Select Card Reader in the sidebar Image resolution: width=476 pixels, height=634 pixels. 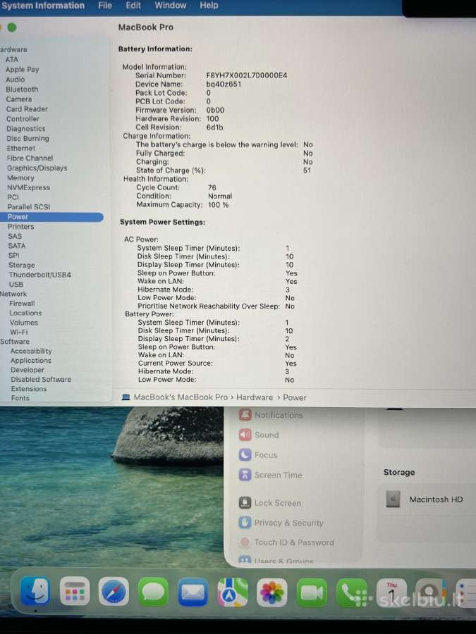[x=27, y=109]
